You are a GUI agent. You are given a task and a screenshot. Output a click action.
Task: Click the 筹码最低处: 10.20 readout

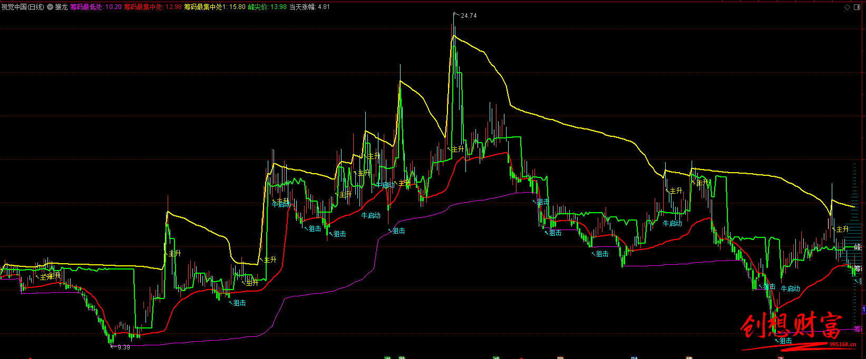pos(96,7)
